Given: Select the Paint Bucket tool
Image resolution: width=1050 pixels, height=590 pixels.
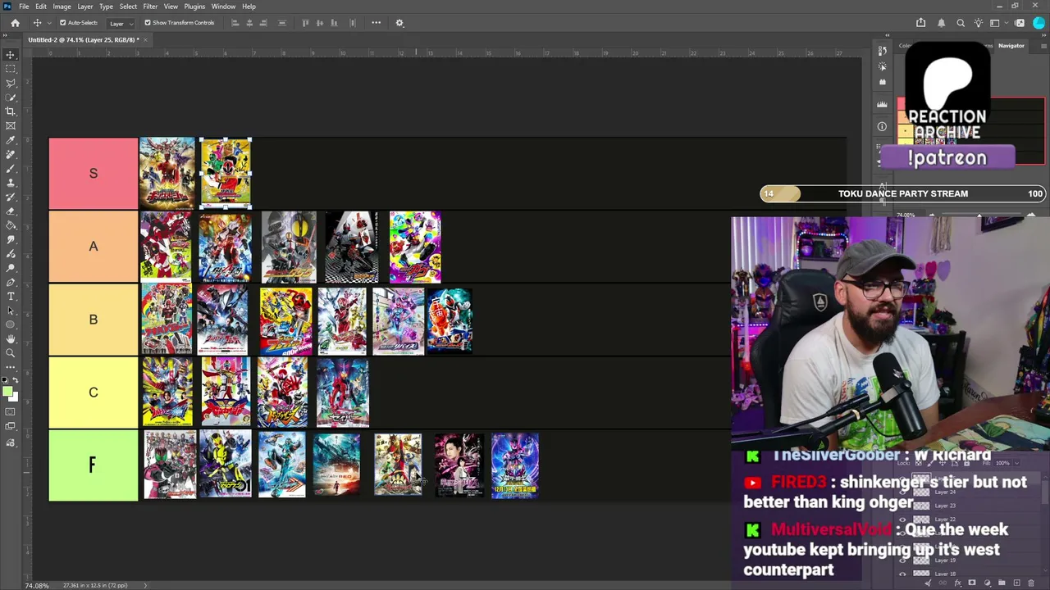Looking at the screenshot, I should coord(11,226).
